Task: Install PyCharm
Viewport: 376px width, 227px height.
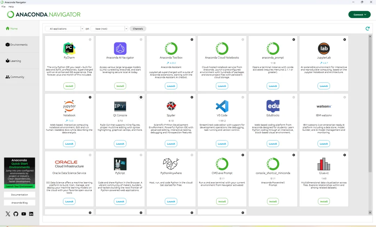Action: 69,86
